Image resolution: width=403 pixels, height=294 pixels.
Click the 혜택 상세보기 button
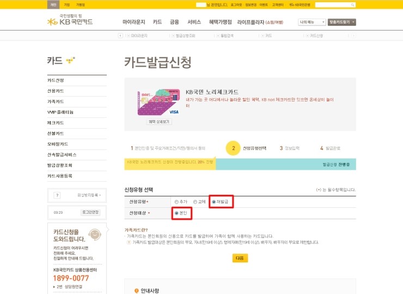(x=159, y=122)
